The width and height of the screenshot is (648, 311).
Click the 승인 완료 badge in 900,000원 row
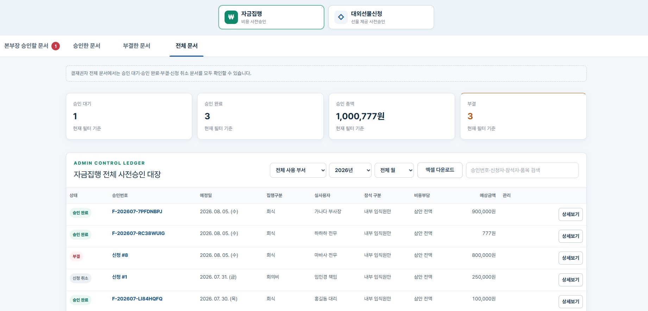81,213
